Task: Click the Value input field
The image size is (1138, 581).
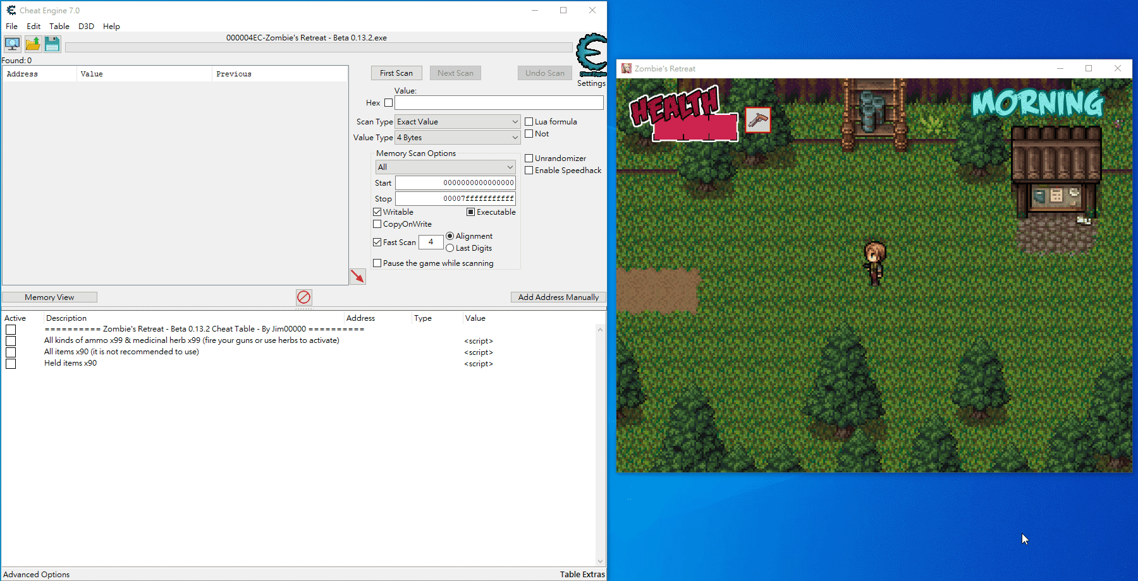Action: [499, 103]
